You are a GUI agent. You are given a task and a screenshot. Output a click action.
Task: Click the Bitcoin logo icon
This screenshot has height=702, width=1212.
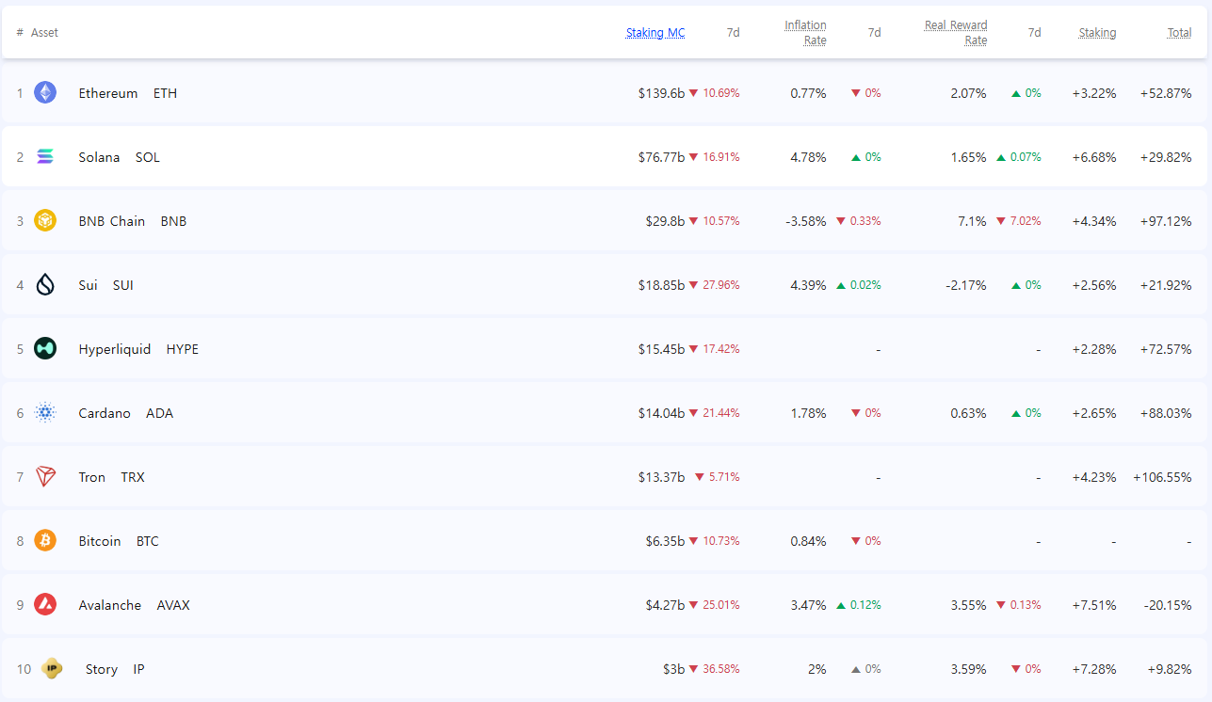(45, 540)
